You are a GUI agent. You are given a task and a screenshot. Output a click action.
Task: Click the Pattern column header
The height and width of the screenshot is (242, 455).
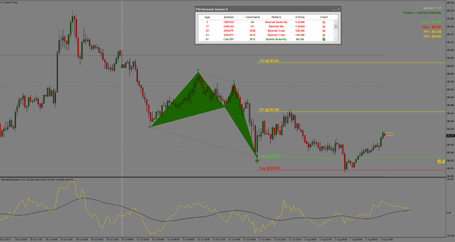[x=276, y=17]
